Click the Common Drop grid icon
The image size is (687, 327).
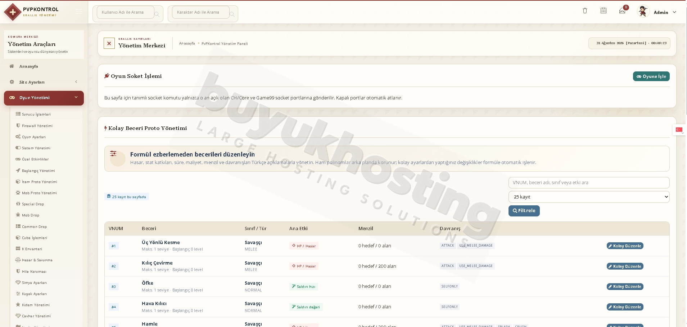[x=18, y=226]
